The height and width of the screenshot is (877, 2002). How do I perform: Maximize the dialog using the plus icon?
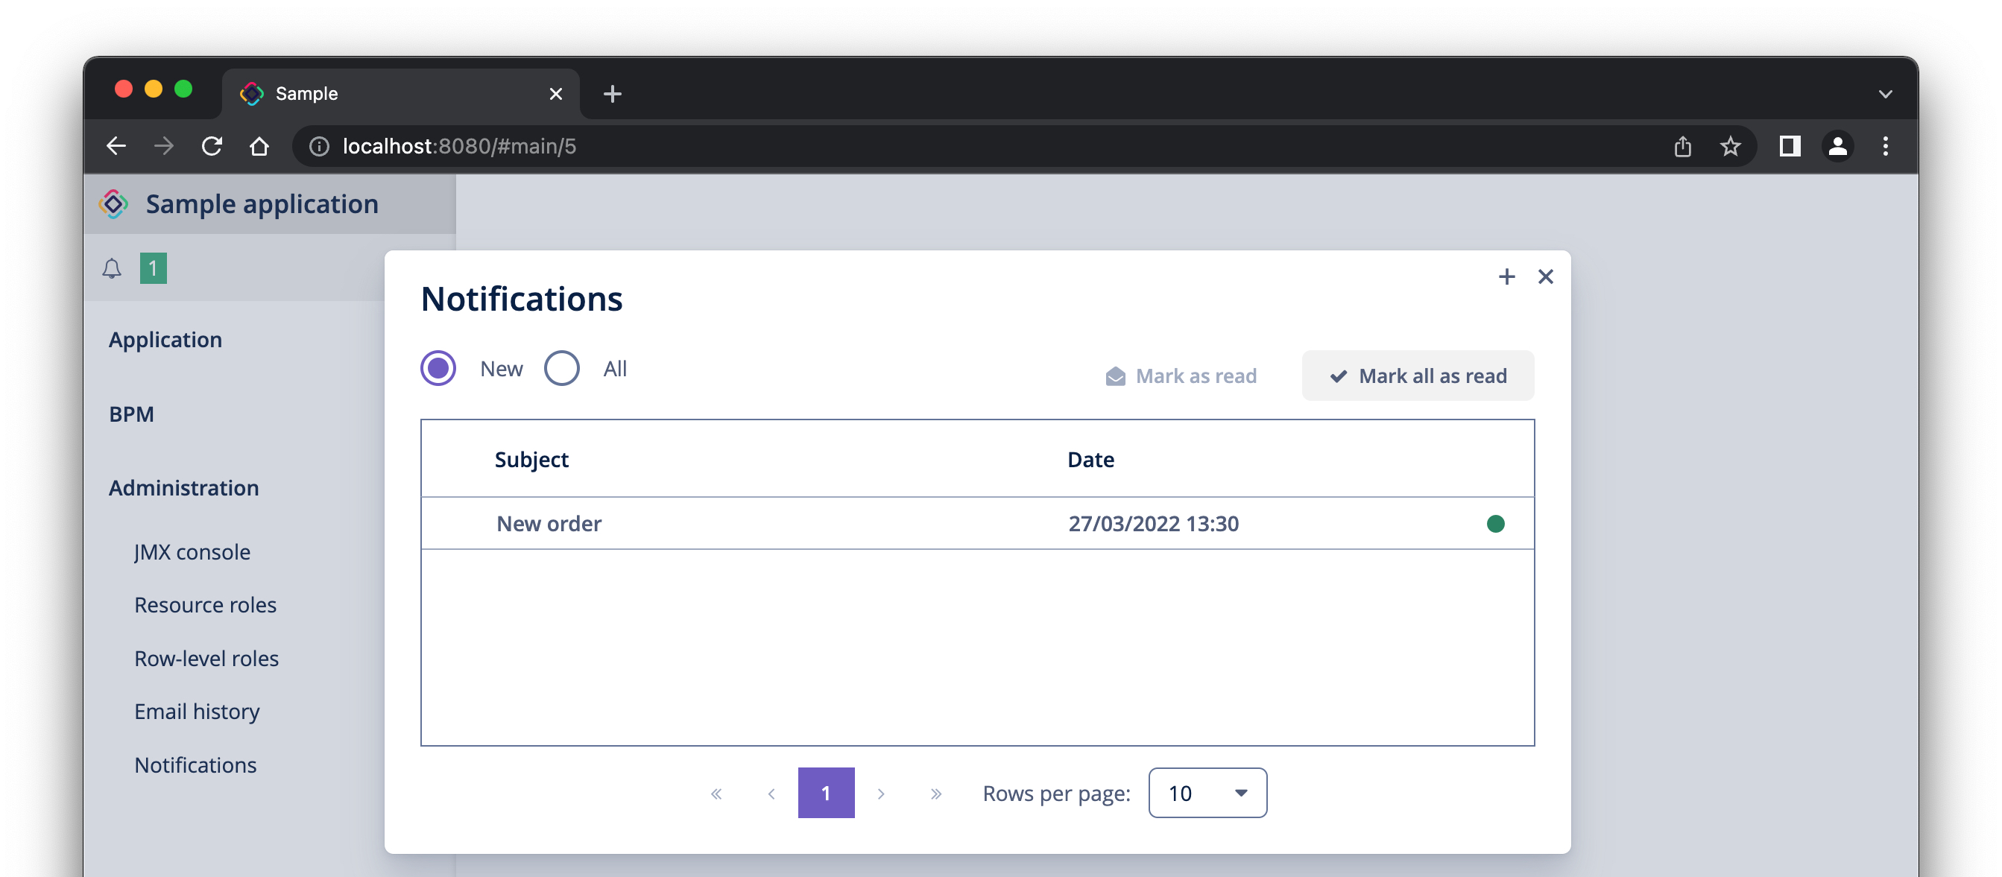point(1506,276)
